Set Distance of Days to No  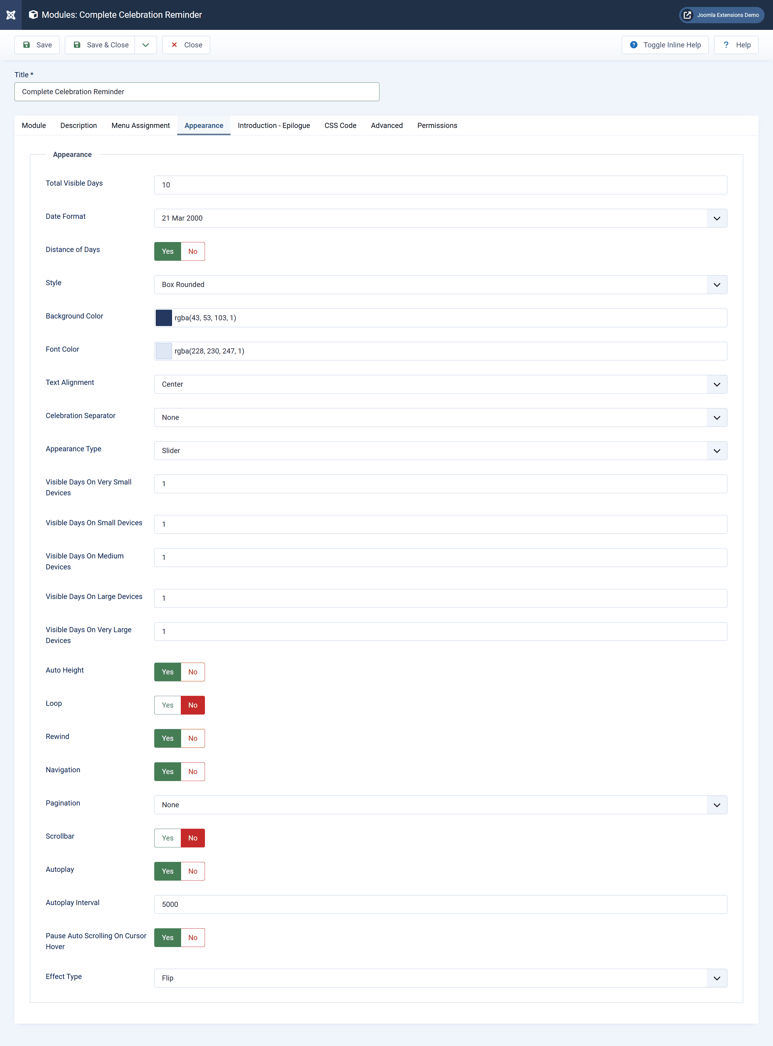(x=193, y=251)
